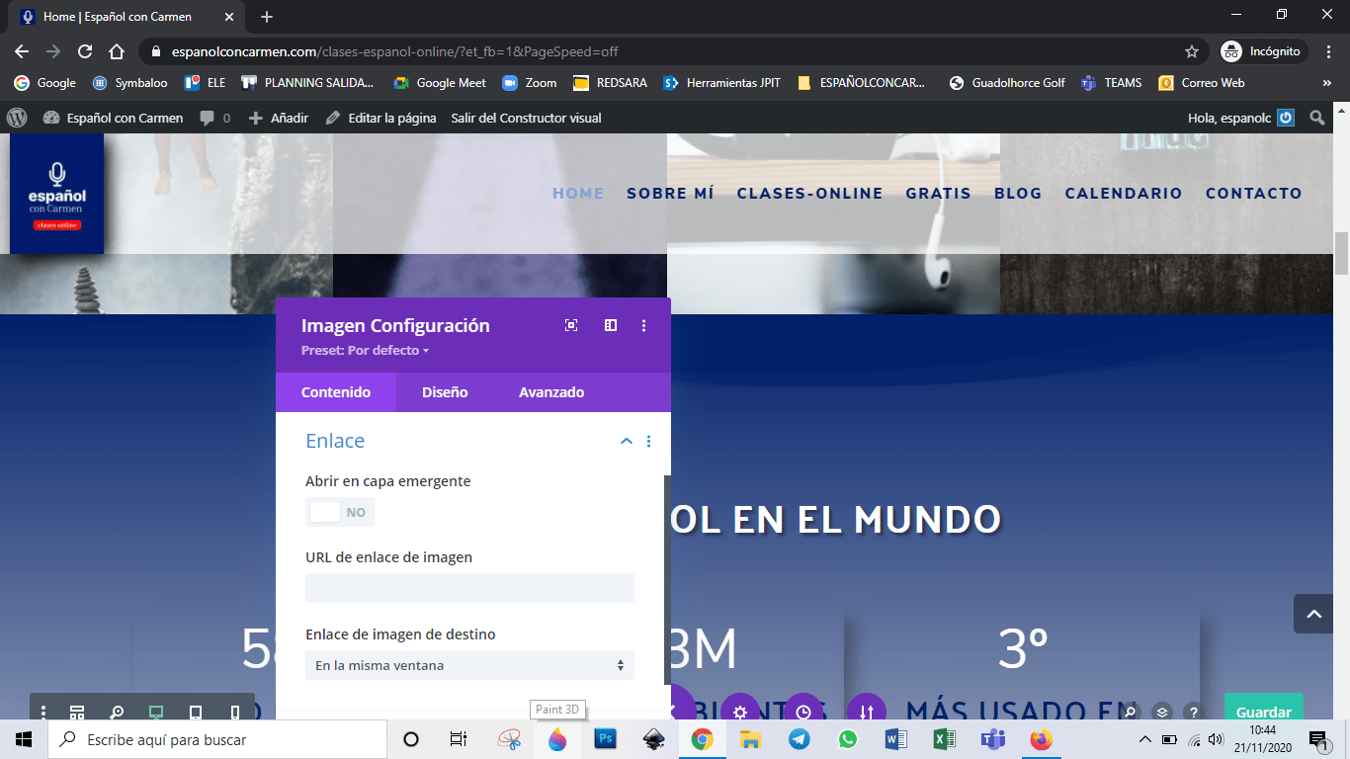
Task: Click the HOME menu item
Action: [x=578, y=194]
